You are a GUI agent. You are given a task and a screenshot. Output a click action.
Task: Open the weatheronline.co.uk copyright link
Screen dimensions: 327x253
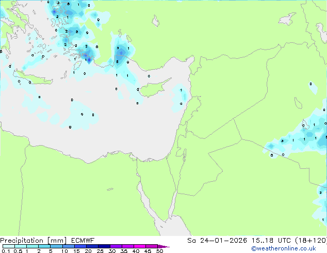tap(283, 248)
